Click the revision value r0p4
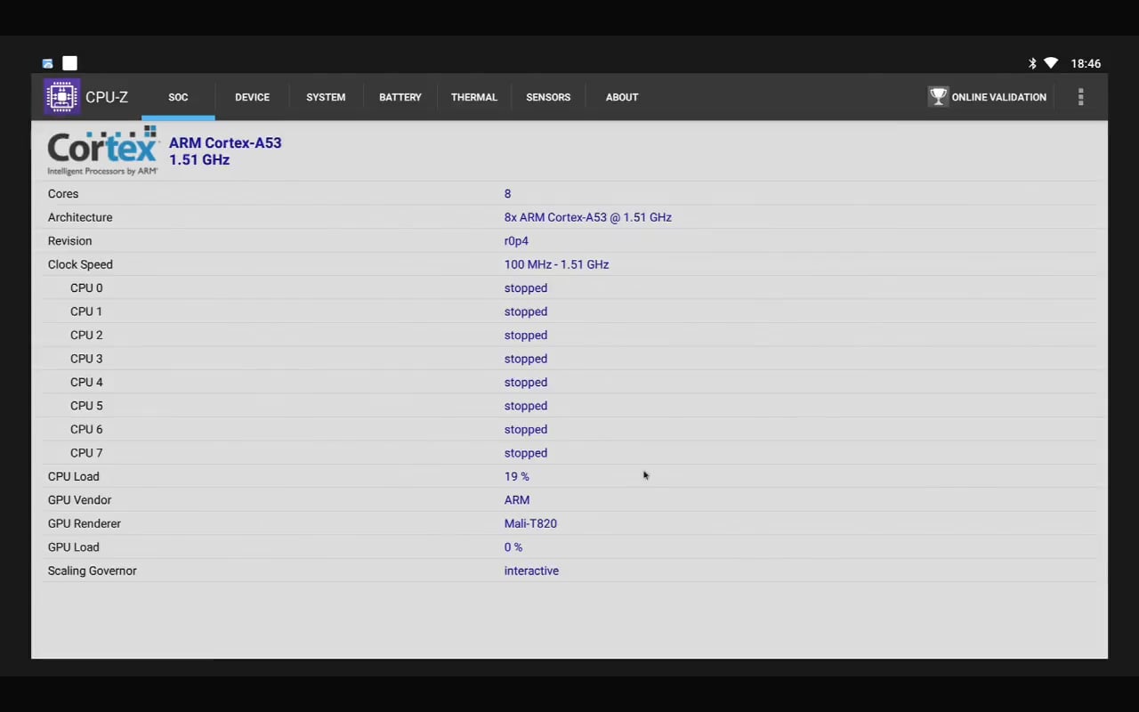 [516, 241]
